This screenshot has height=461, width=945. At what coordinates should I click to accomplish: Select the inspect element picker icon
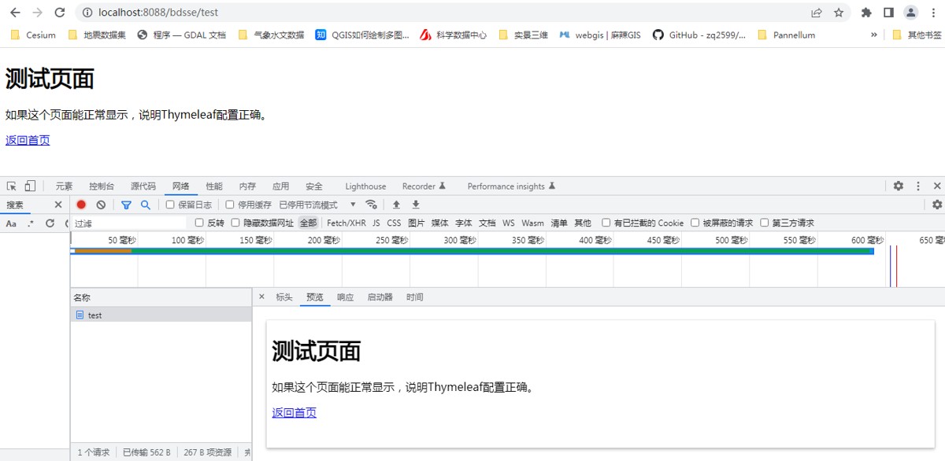point(12,186)
